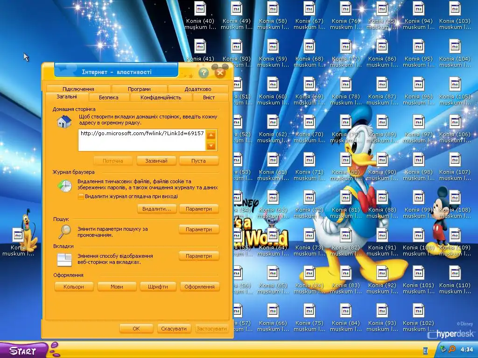Select the Копія (98) desktop icon
The height and width of the screenshot is (358, 478).
tap(419, 167)
